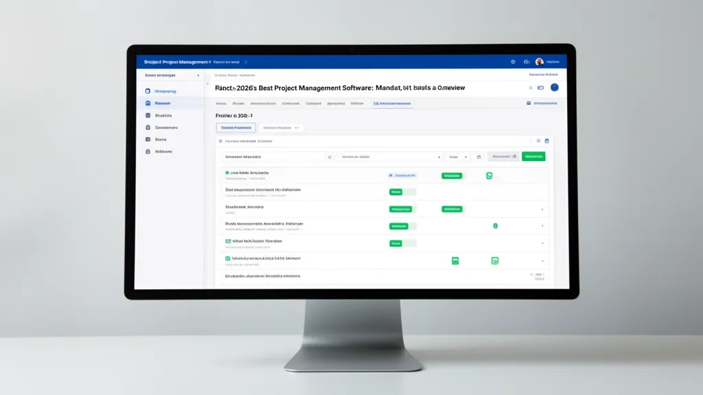Switch the green toggle in fifth table row
Viewport: 703px width, 395px height.
pos(402,243)
